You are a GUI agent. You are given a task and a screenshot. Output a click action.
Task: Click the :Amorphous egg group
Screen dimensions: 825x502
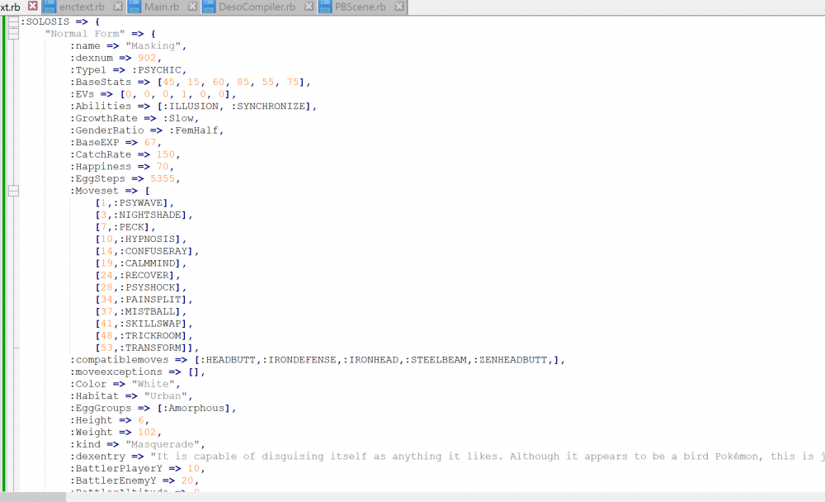point(193,408)
